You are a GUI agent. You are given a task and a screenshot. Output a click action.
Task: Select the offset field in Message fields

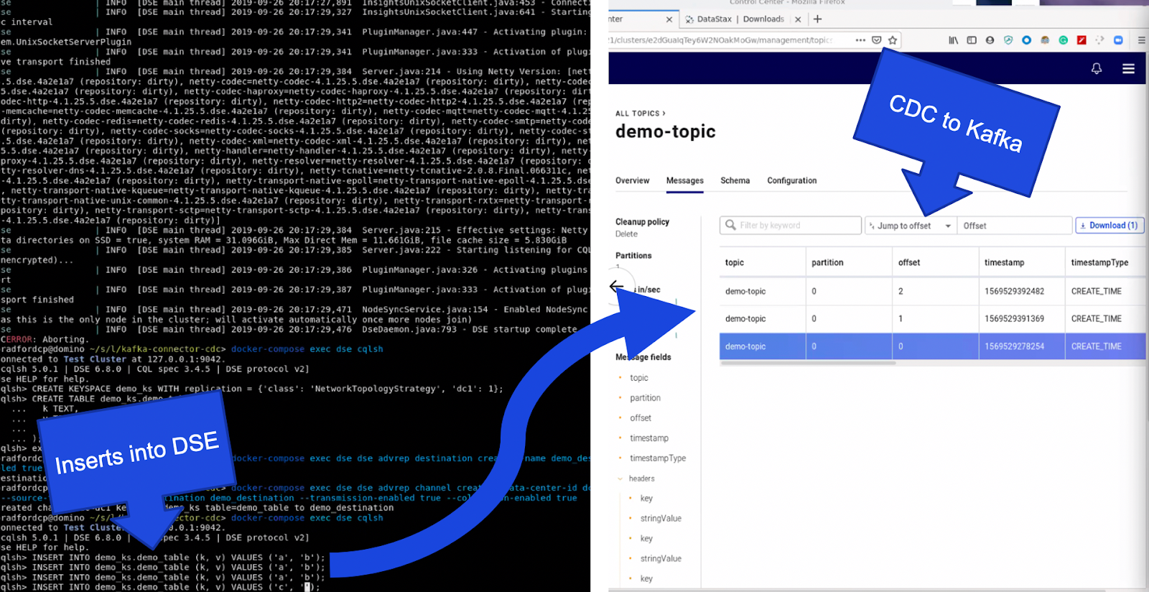click(641, 418)
